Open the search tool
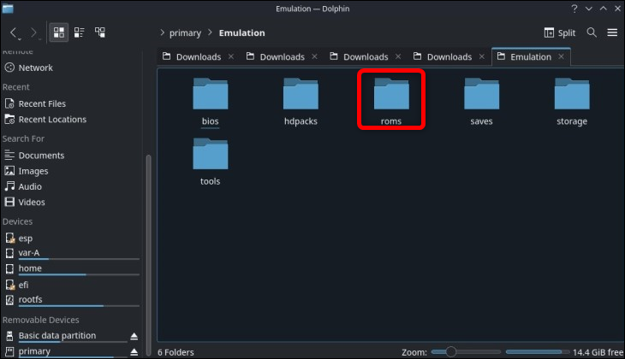Image resolution: width=625 pixels, height=359 pixels. pos(592,33)
